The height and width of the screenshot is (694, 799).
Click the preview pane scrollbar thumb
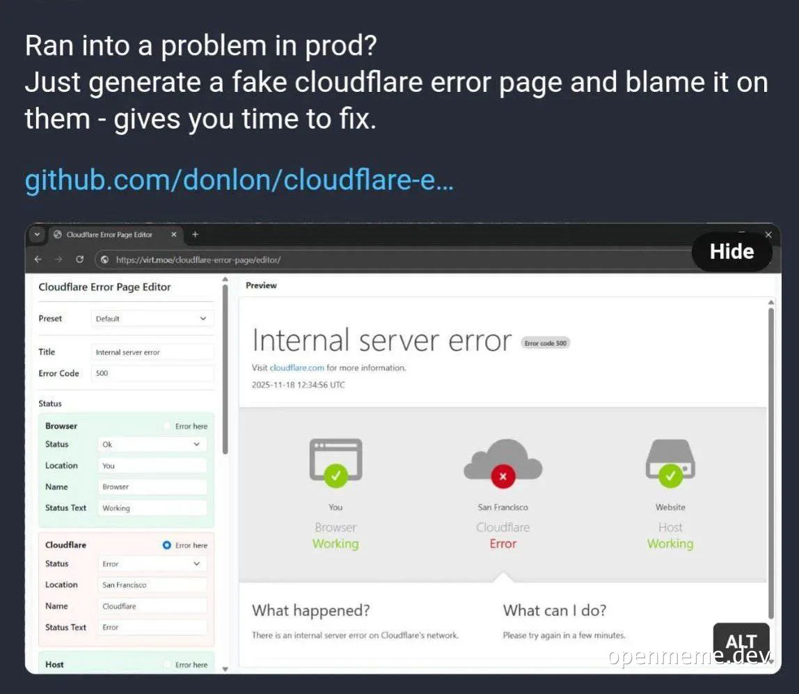(x=771, y=463)
